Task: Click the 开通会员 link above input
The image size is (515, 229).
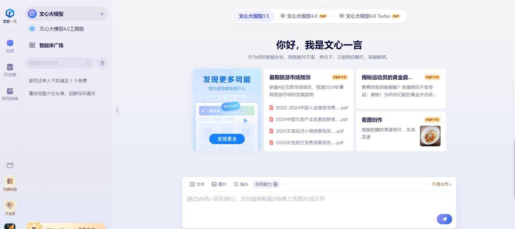Action: (x=440, y=184)
